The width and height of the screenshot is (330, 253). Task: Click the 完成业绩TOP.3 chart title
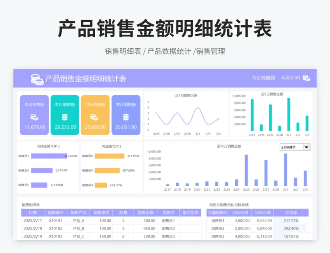point(48,146)
